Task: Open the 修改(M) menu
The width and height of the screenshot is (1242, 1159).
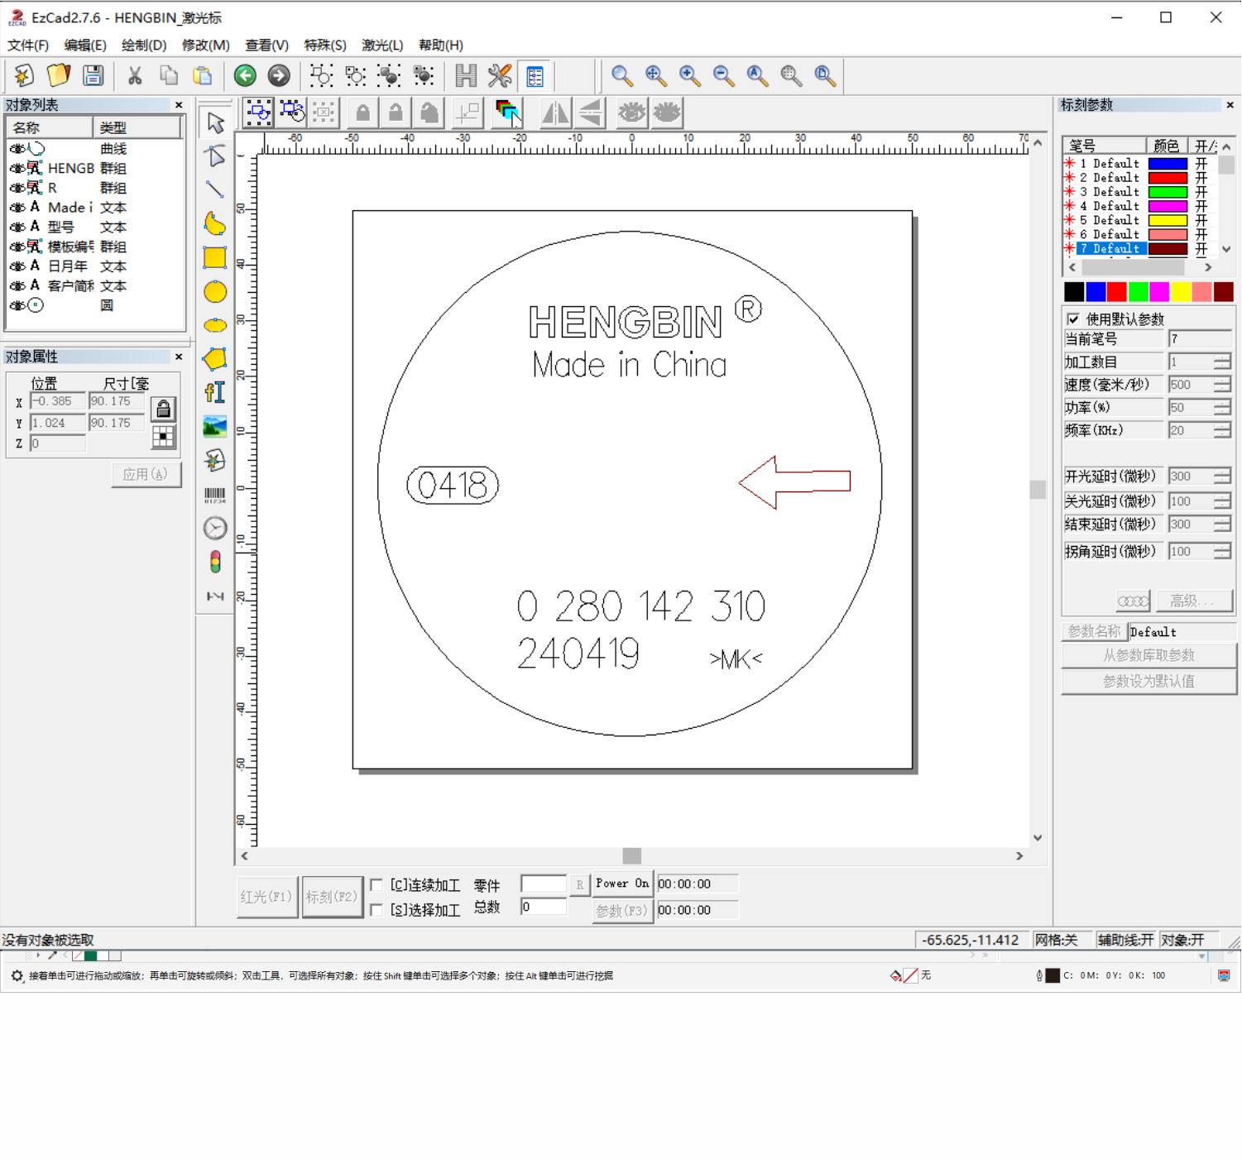Action: pyautogui.click(x=206, y=45)
